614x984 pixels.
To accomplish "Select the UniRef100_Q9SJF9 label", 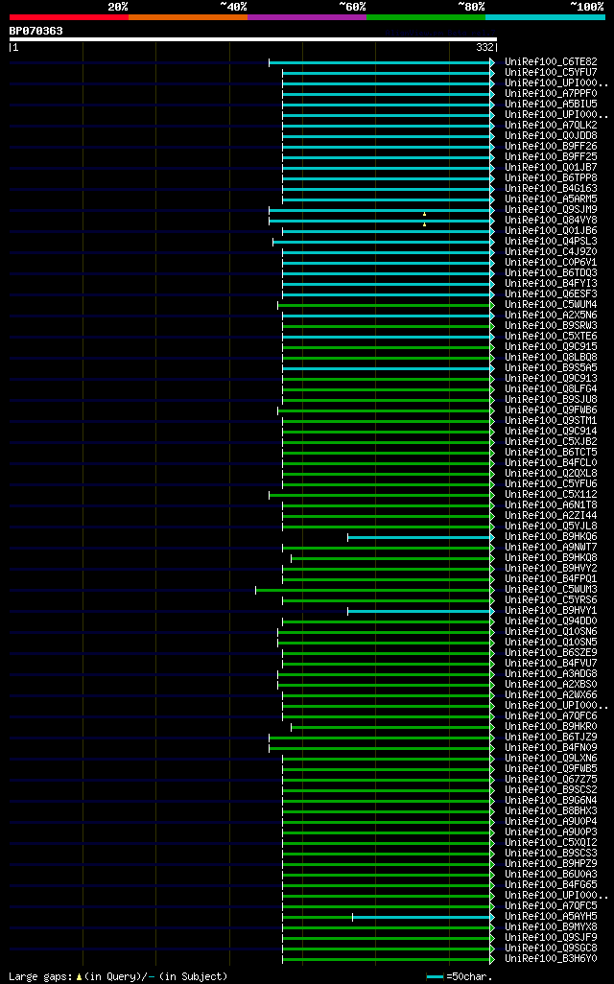I will [x=552, y=938].
